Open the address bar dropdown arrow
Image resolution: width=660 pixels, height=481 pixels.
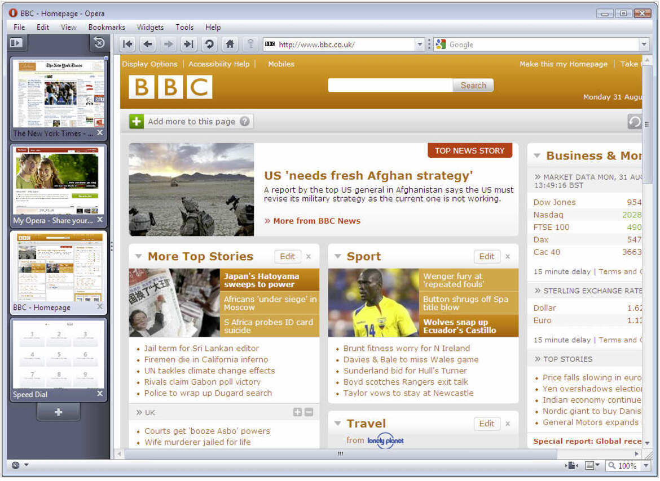419,44
